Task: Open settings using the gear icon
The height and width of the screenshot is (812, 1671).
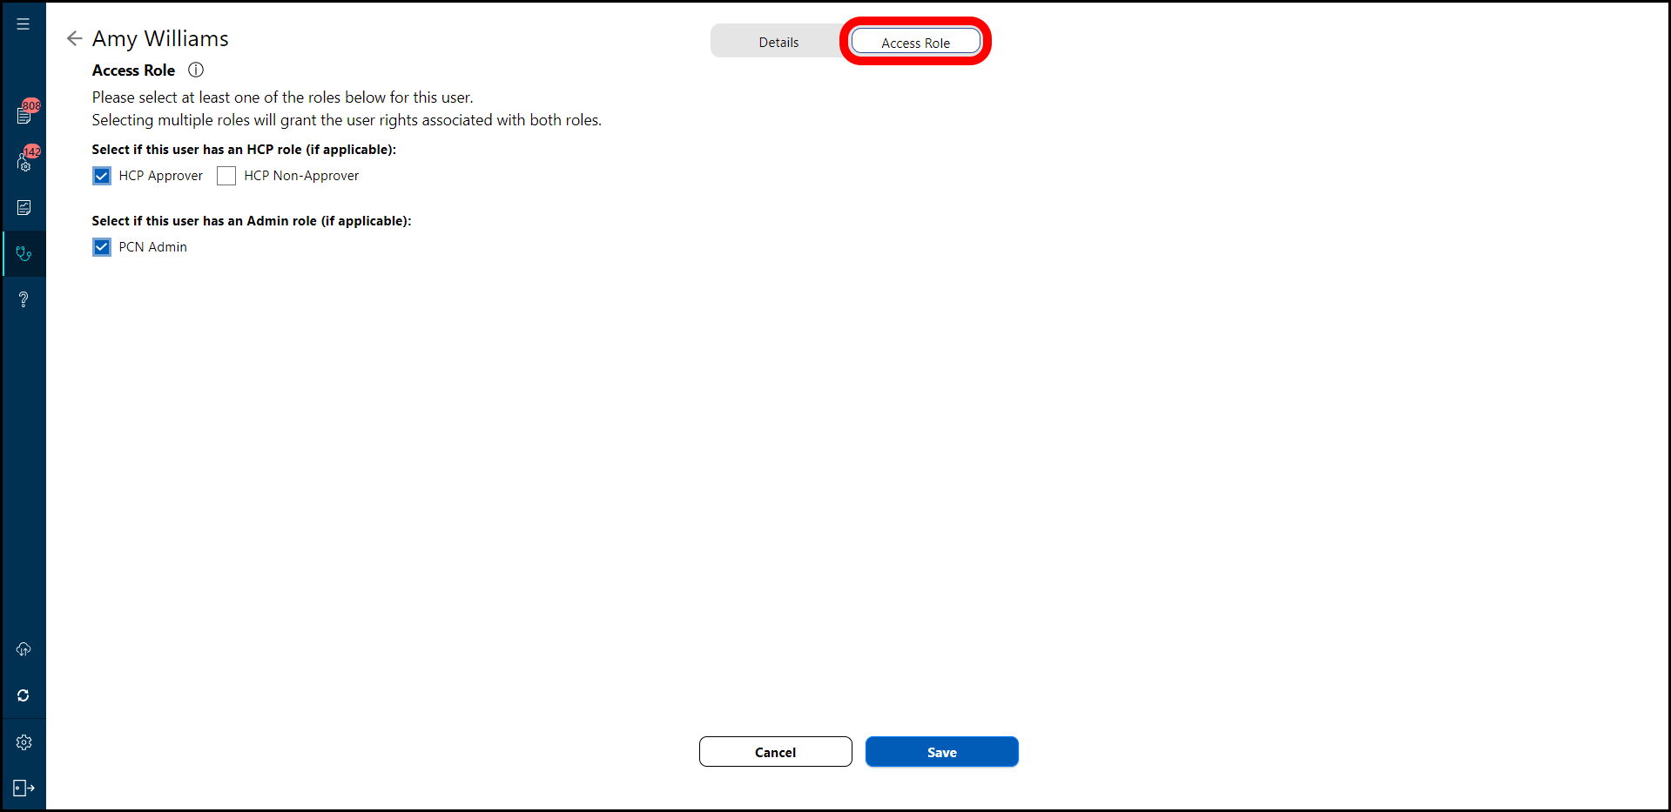Action: click(x=24, y=742)
